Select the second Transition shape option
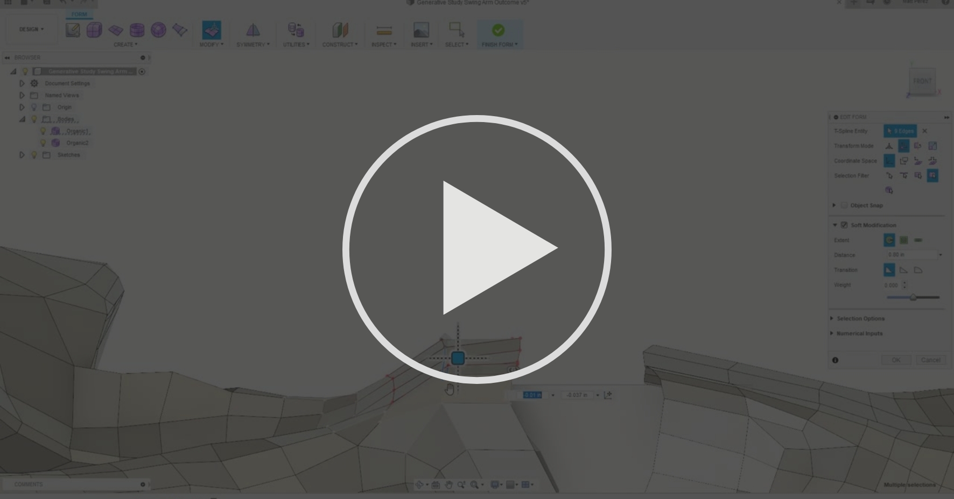The width and height of the screenshot is (954, 499). [x=904, y=270]
